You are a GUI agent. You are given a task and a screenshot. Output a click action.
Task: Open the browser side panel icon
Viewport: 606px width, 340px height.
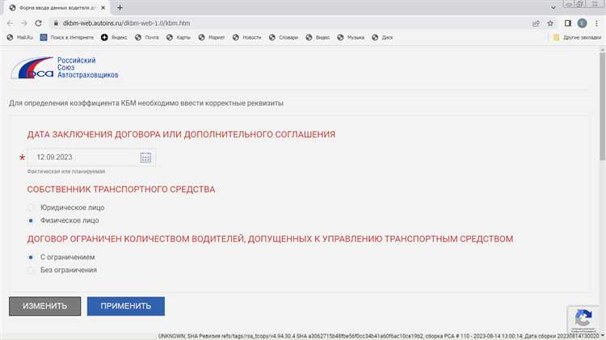568,23
